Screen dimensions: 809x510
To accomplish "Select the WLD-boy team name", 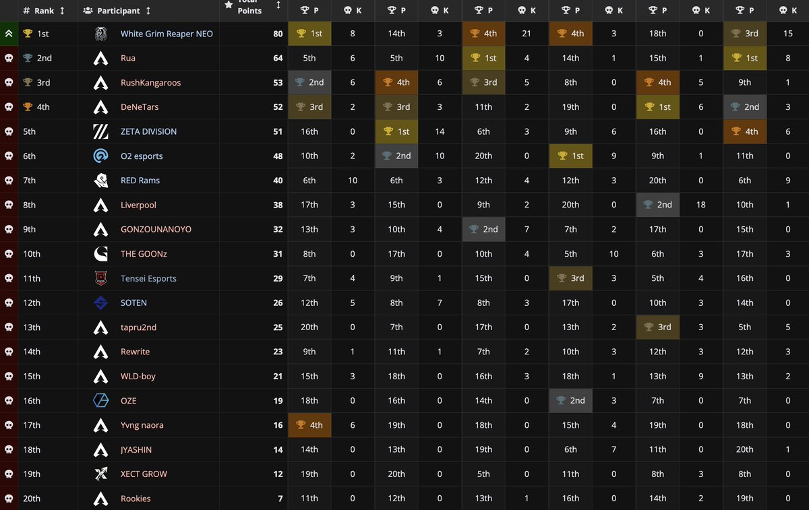I will tap(138, 376).
